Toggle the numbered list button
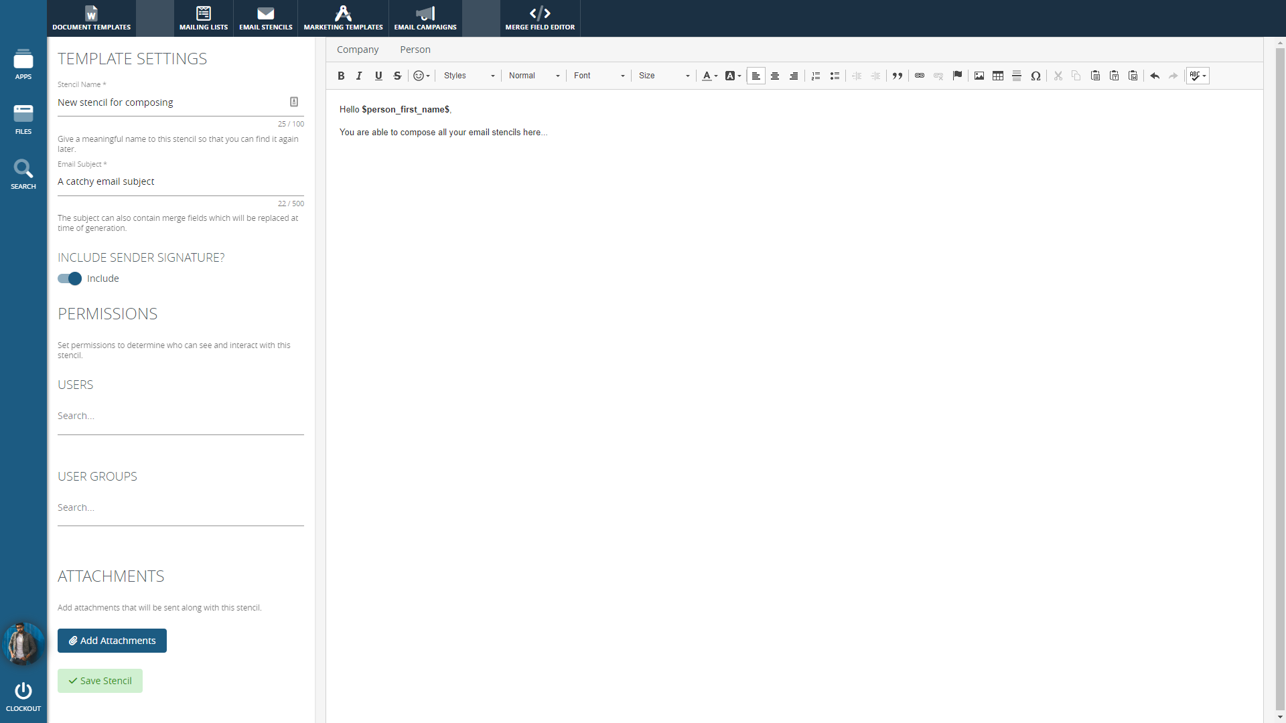The height and width of the screenshot is (723, 1286). [x=816, y=76]
